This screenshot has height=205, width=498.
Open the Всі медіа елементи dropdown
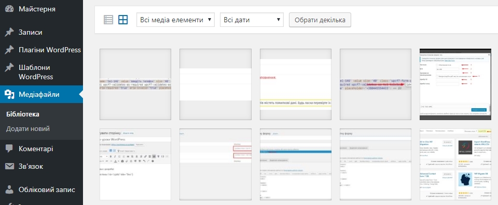[176, 20]
